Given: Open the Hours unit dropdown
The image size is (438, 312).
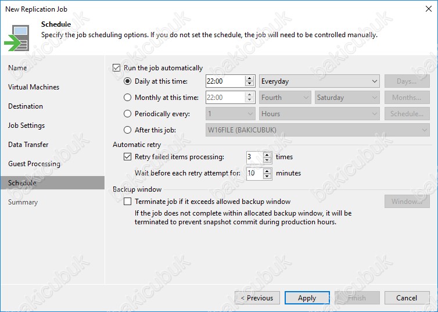Looking at the screenshot, I should tap(319, 114).
